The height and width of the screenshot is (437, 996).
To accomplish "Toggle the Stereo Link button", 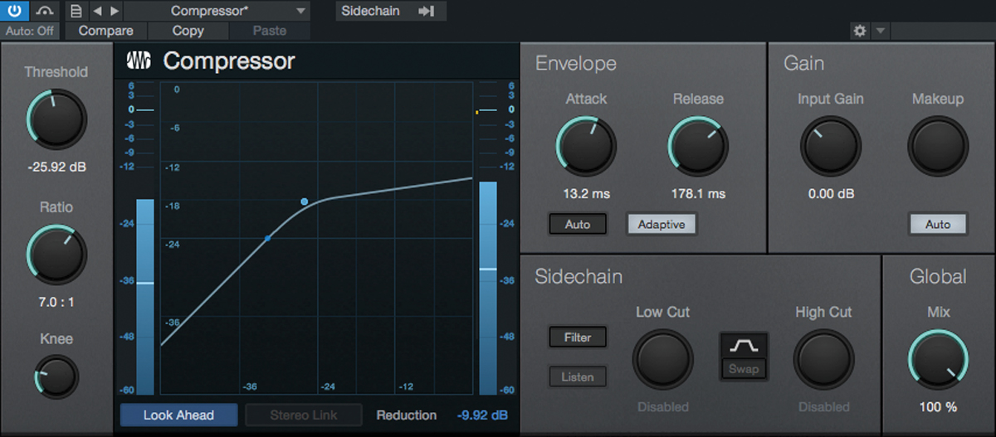I will pyautogui.click(x=304, y=415).
